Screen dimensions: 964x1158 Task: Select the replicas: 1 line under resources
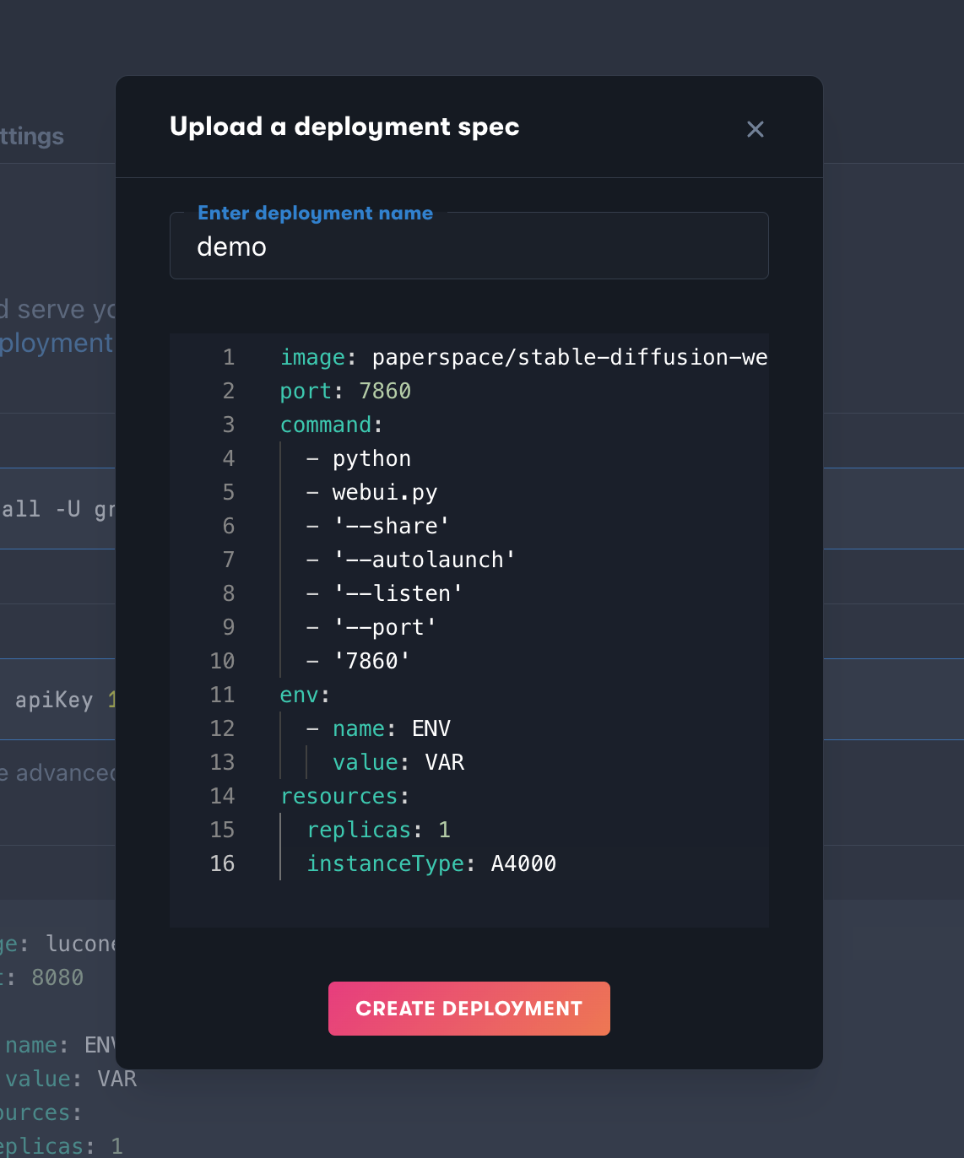pyautogui.click(x=378, y=830)
